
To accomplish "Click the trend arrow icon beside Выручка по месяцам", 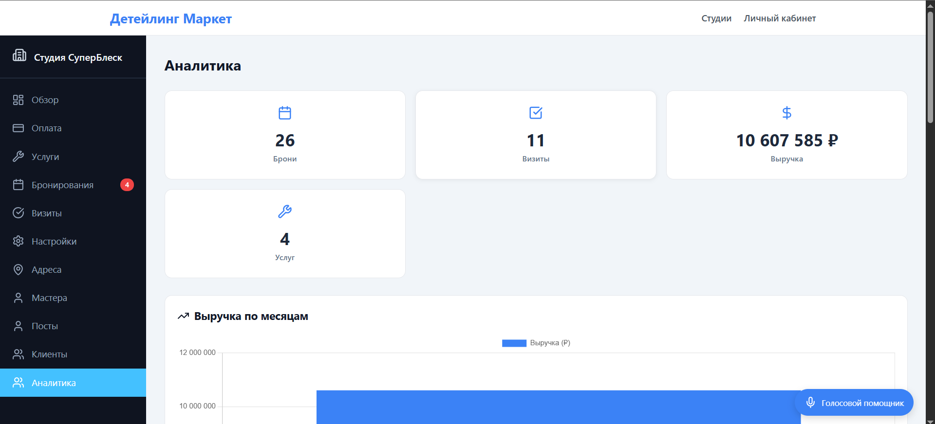I will tap(183, 316).
